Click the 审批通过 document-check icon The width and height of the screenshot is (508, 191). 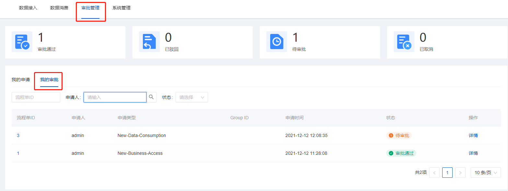tap(22, 42)
